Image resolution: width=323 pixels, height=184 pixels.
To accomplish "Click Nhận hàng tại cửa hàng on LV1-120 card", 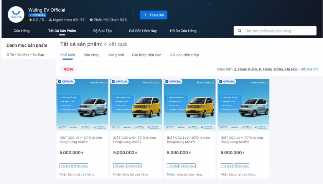I will pyautogui.click(x=77, y=174).
